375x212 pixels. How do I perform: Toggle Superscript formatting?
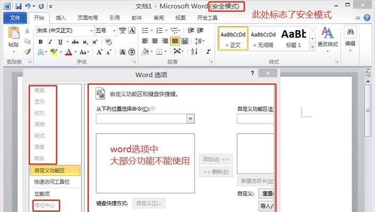95,42
